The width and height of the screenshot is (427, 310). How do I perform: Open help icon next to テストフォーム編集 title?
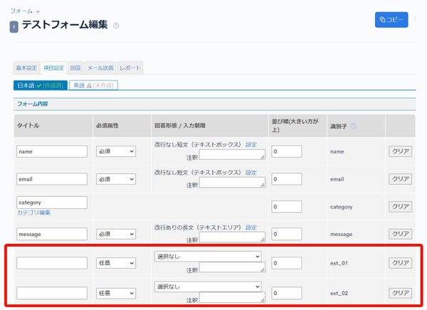tap(116, 26)
